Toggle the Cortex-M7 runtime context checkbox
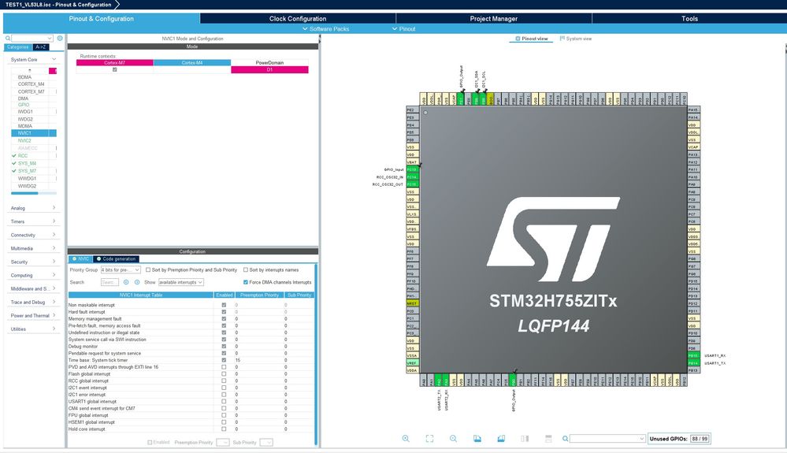 pos(114,70)
